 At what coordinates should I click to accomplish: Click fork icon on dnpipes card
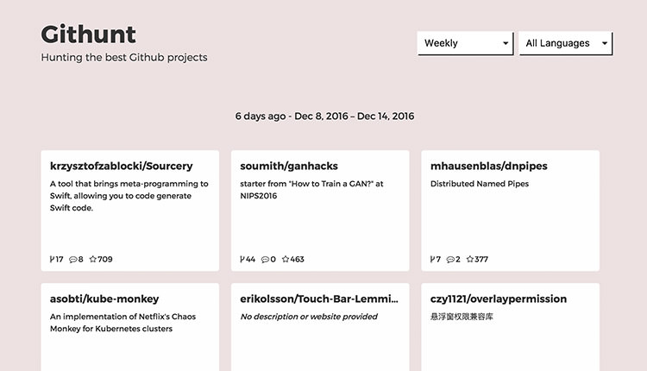click(x=432, y=259)
